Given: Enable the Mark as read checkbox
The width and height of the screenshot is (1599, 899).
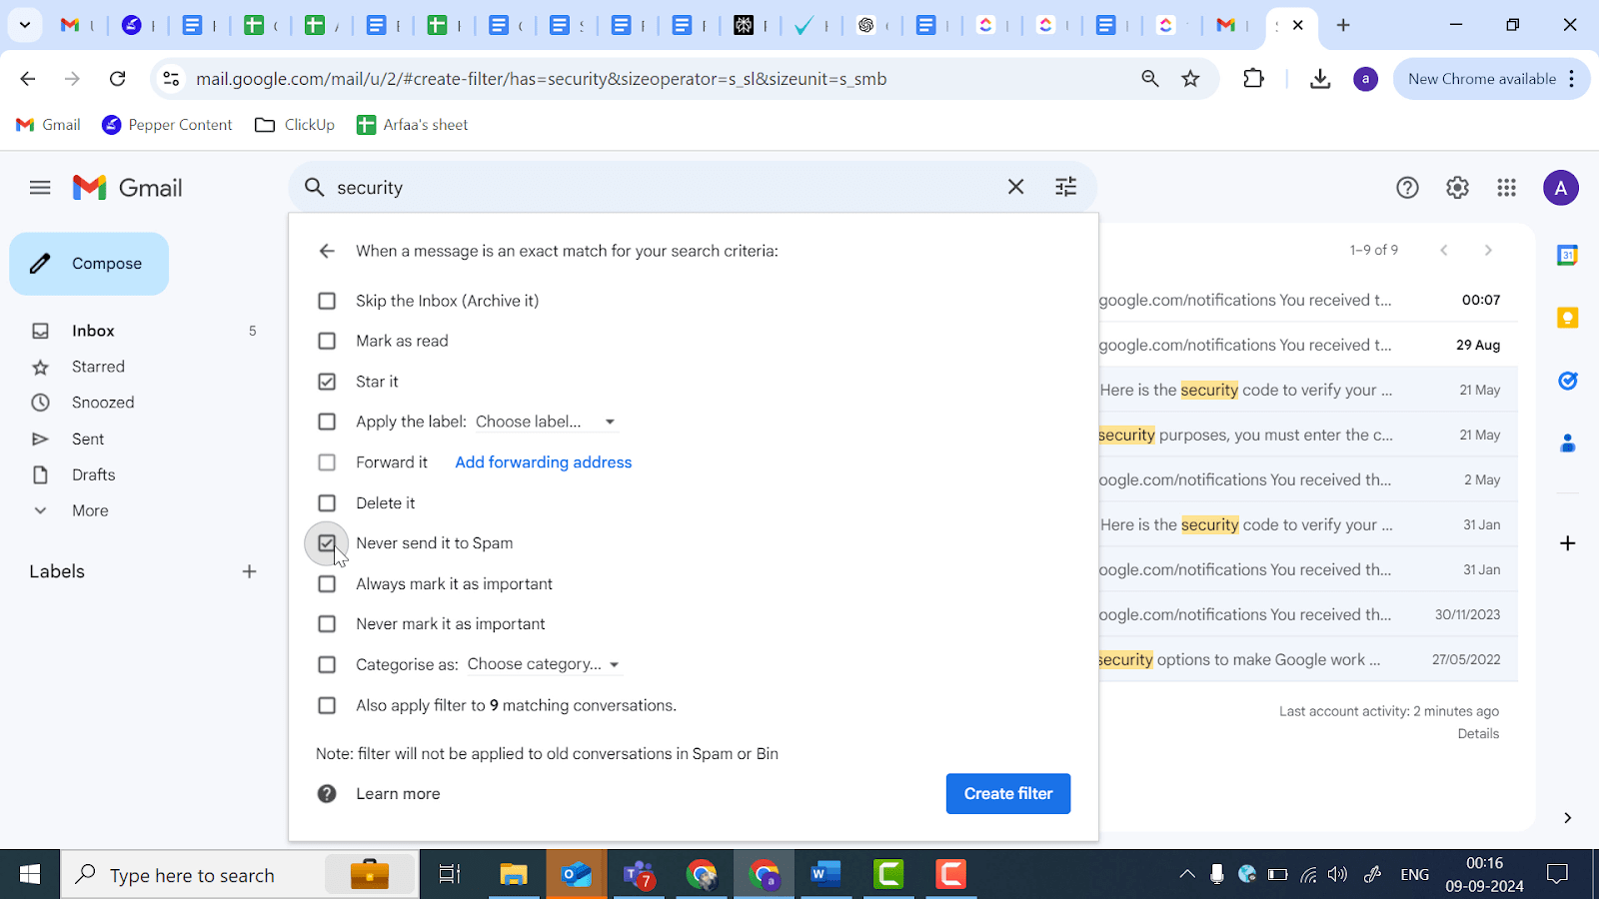Looking at the screenshot, I should [327, 341].
